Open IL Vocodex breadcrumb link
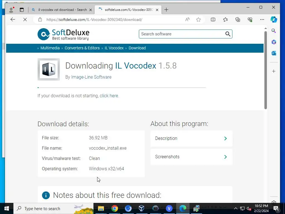Image resolution: width=285 pixels, height=214 pixels. pyautogui.click(x=114, y=48)
